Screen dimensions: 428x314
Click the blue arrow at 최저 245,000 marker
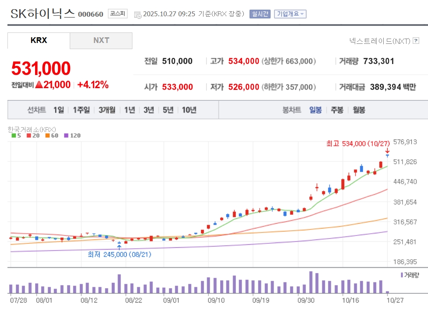[x=119, y=247]
